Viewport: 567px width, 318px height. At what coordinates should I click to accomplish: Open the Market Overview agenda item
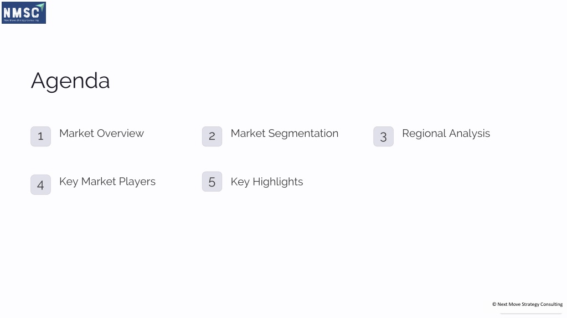[x=102, y=134]
